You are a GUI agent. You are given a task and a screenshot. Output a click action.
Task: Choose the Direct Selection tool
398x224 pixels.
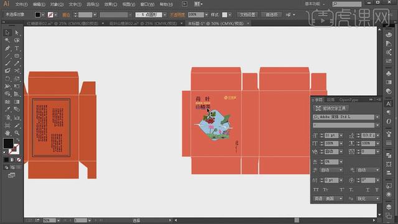coord(17,32)
